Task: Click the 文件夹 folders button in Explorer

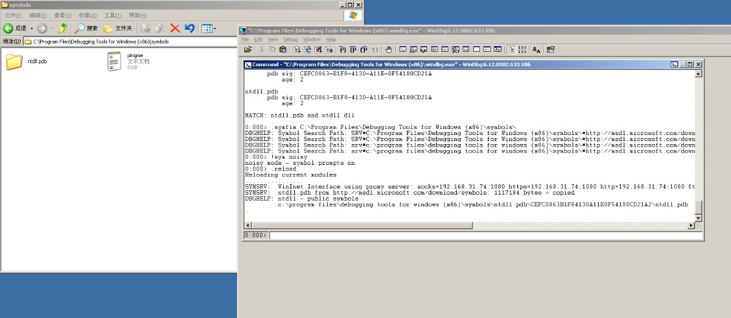Action: (118, 28)
